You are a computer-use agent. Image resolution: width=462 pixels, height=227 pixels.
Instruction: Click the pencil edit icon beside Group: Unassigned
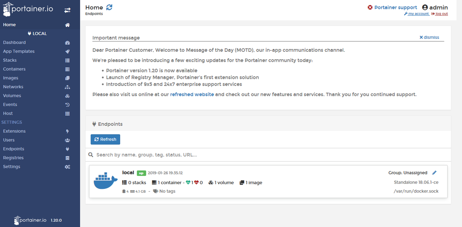[x=434, y=173]
